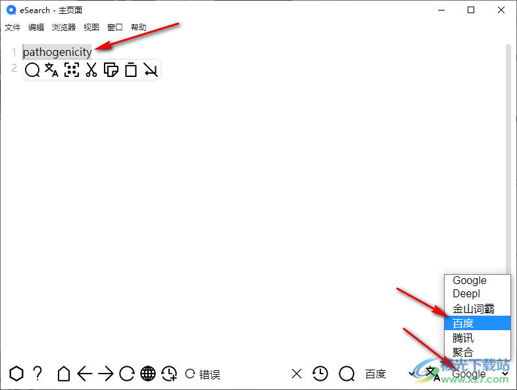Image resolution: width=517 pixels, height=390 pixels.
Task: Collapse the Google translator dropdown
Action: pos(480,374)
